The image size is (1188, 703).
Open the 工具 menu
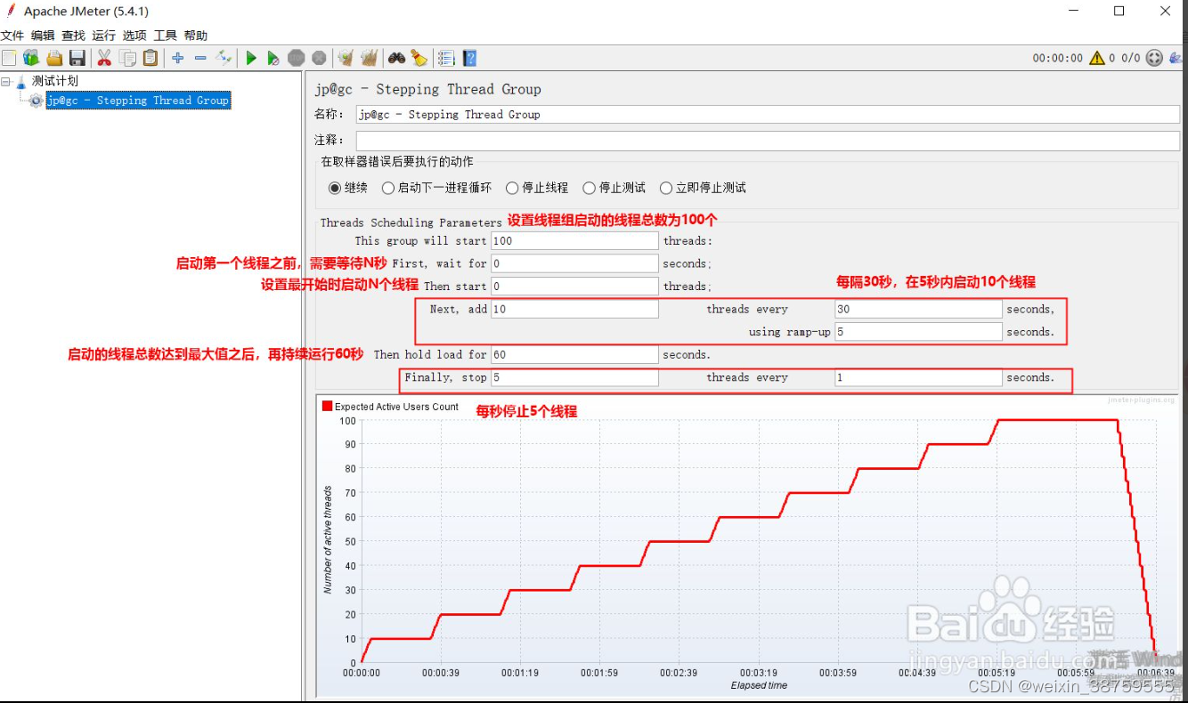point(166,36)
